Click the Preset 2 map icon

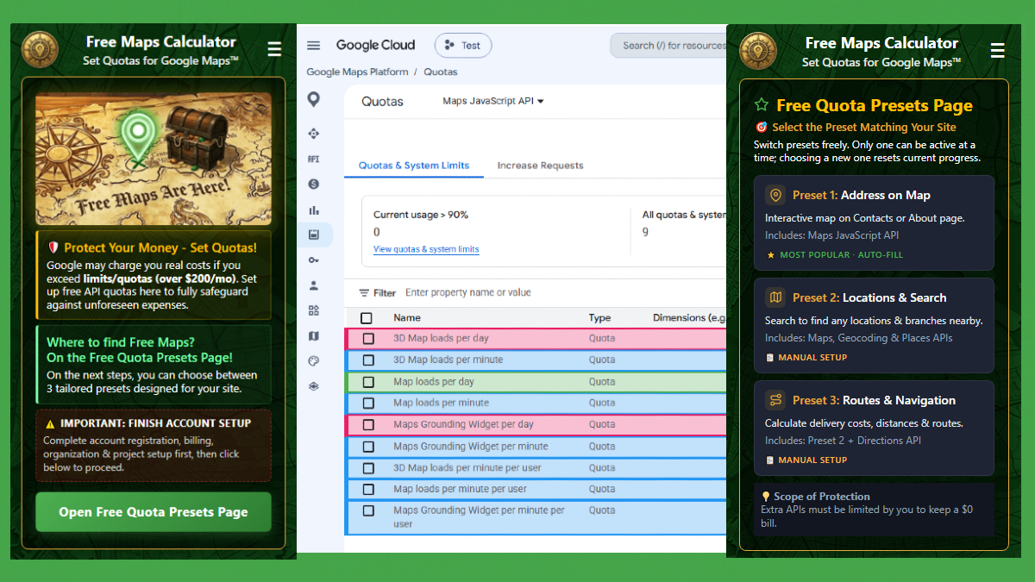pyautogui.click(x=775, y=297)
